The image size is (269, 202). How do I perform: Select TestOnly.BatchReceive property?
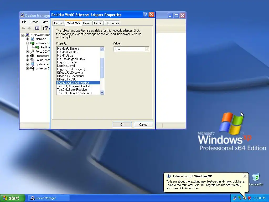point(78,90)
